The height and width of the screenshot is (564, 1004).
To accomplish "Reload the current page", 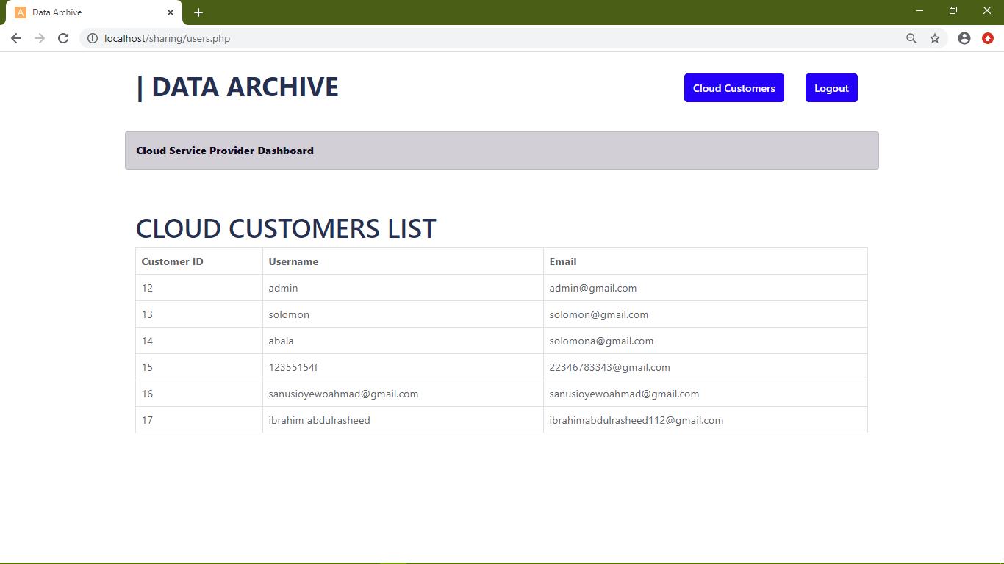I will pyautogui.click(x=63, y=38).
